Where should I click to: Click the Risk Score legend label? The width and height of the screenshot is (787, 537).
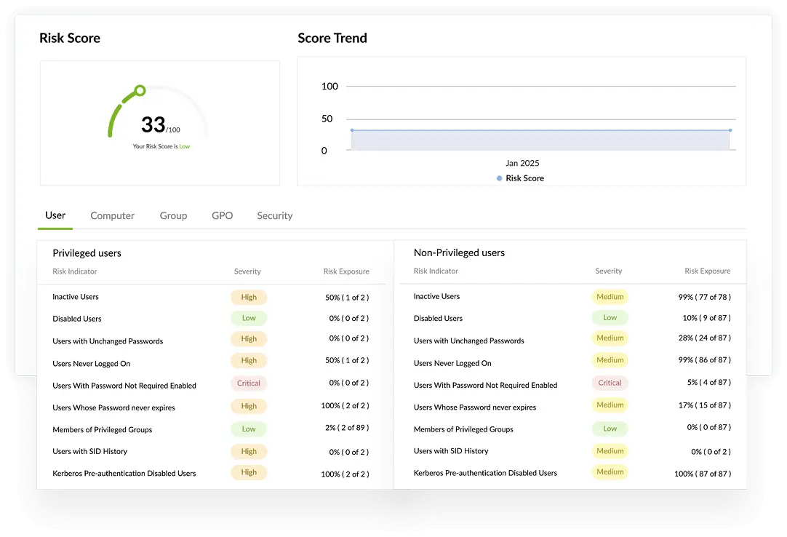pyautogui.click(x=525, y=178)
